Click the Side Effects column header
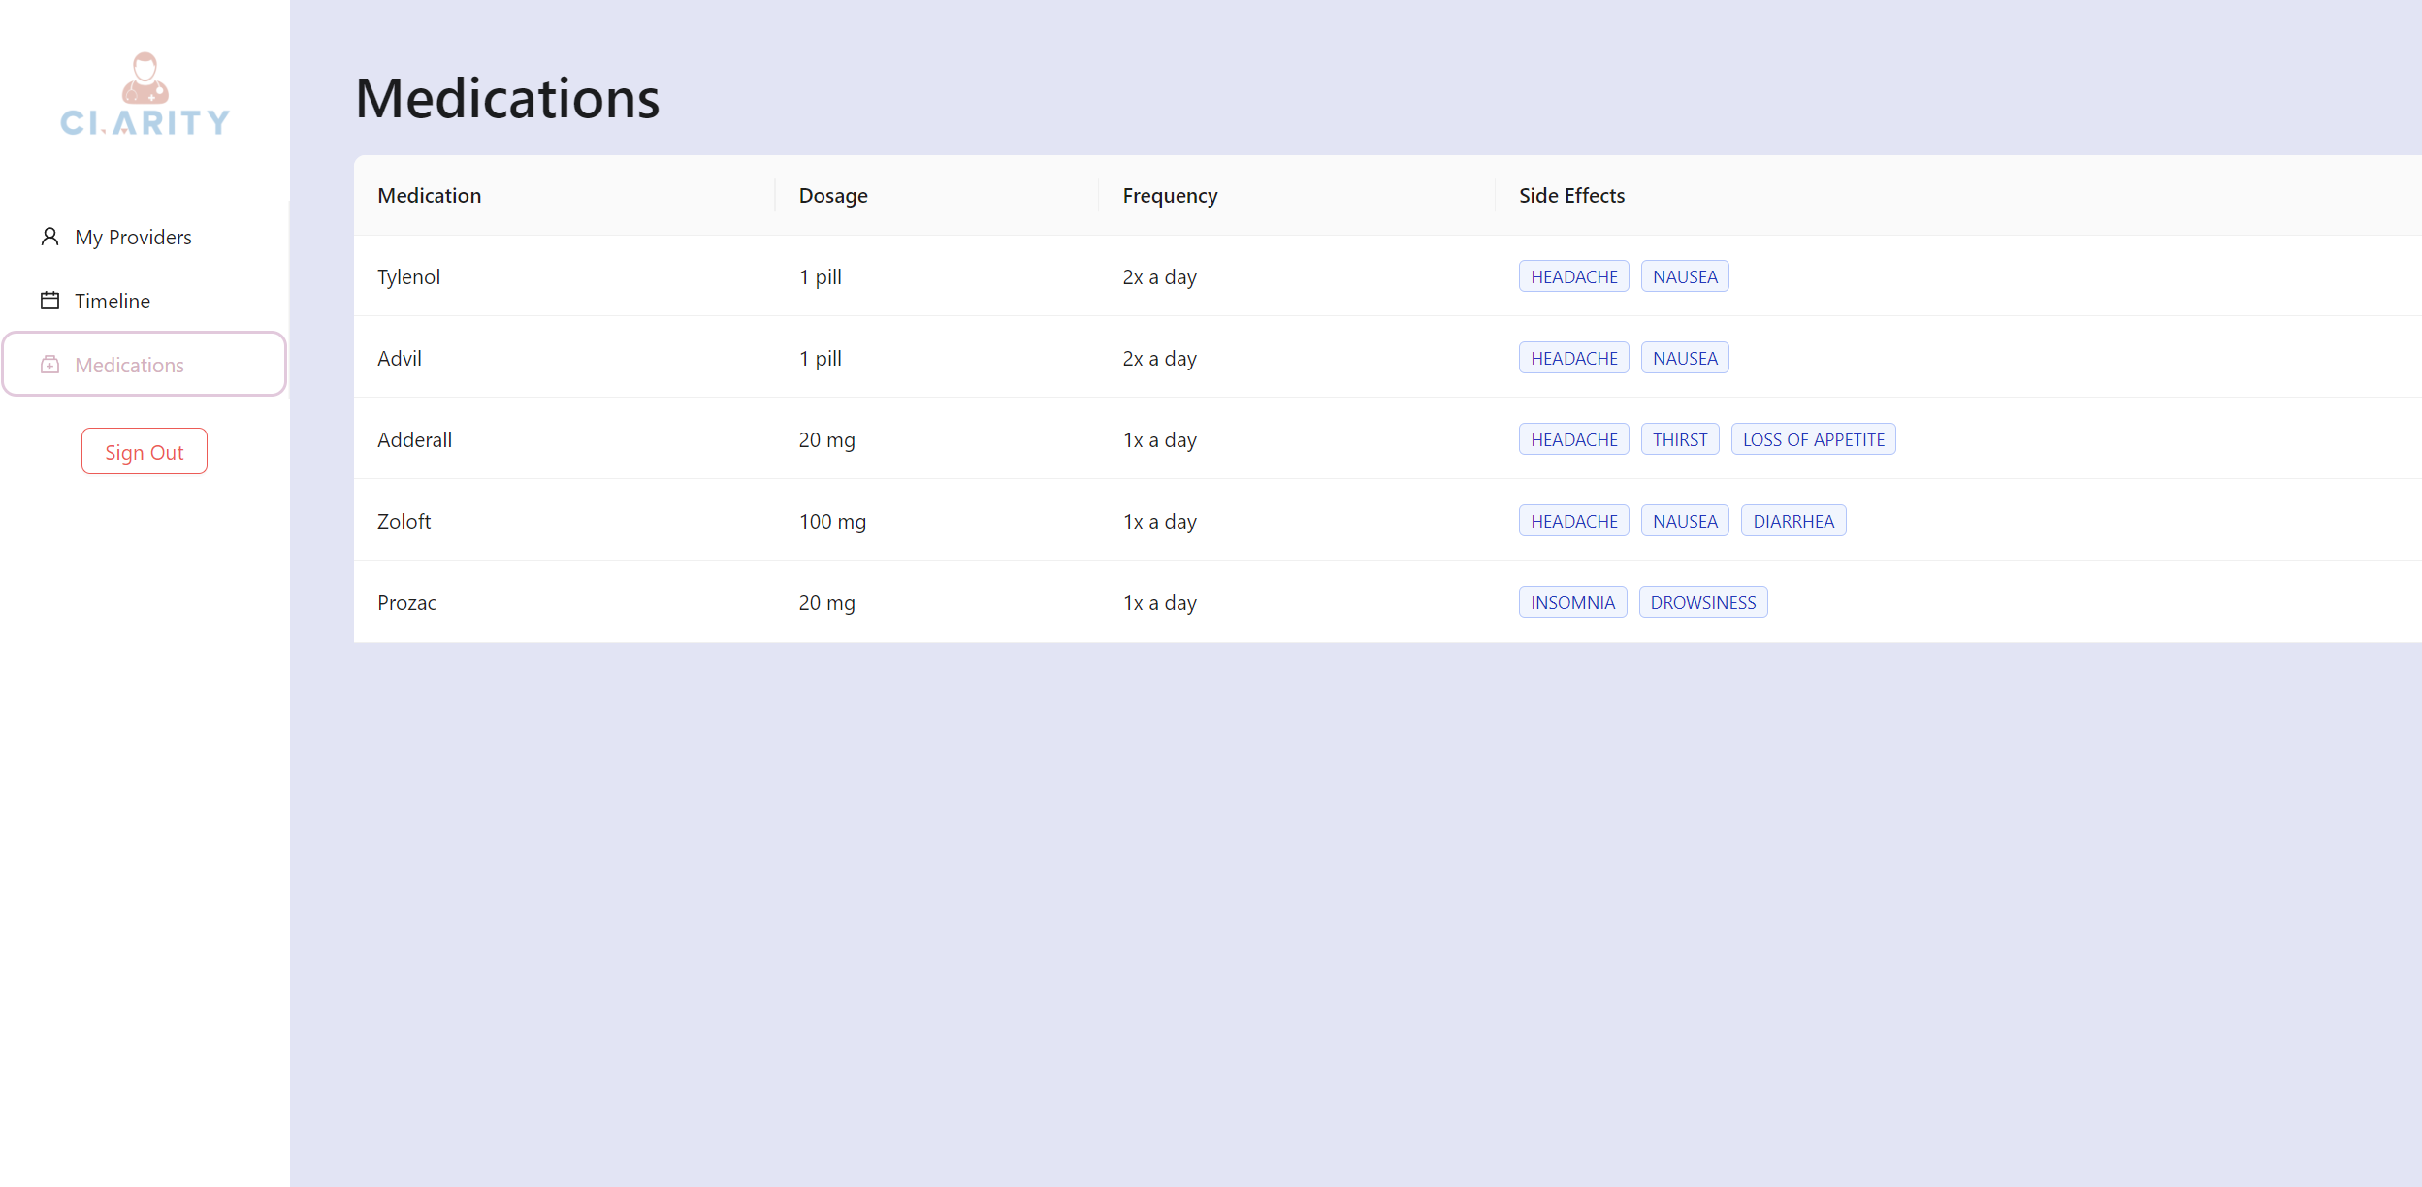 (x=1571, y=196)
